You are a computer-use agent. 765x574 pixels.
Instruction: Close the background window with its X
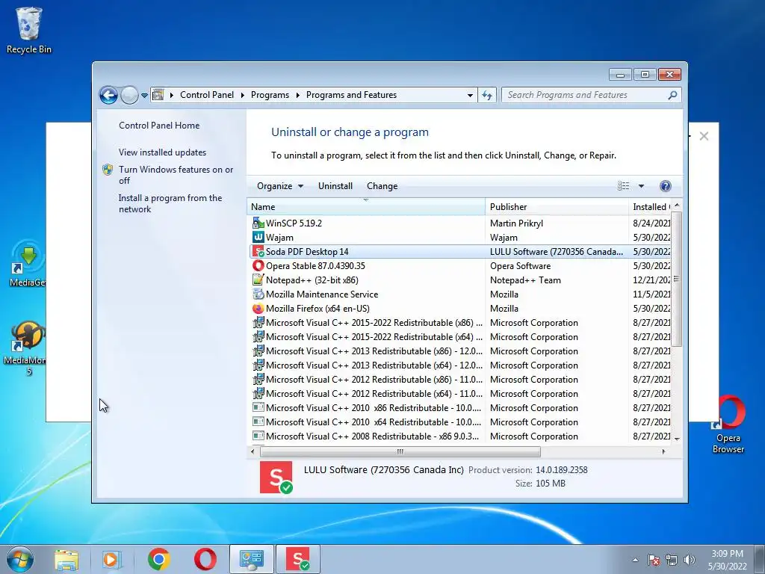704,136
